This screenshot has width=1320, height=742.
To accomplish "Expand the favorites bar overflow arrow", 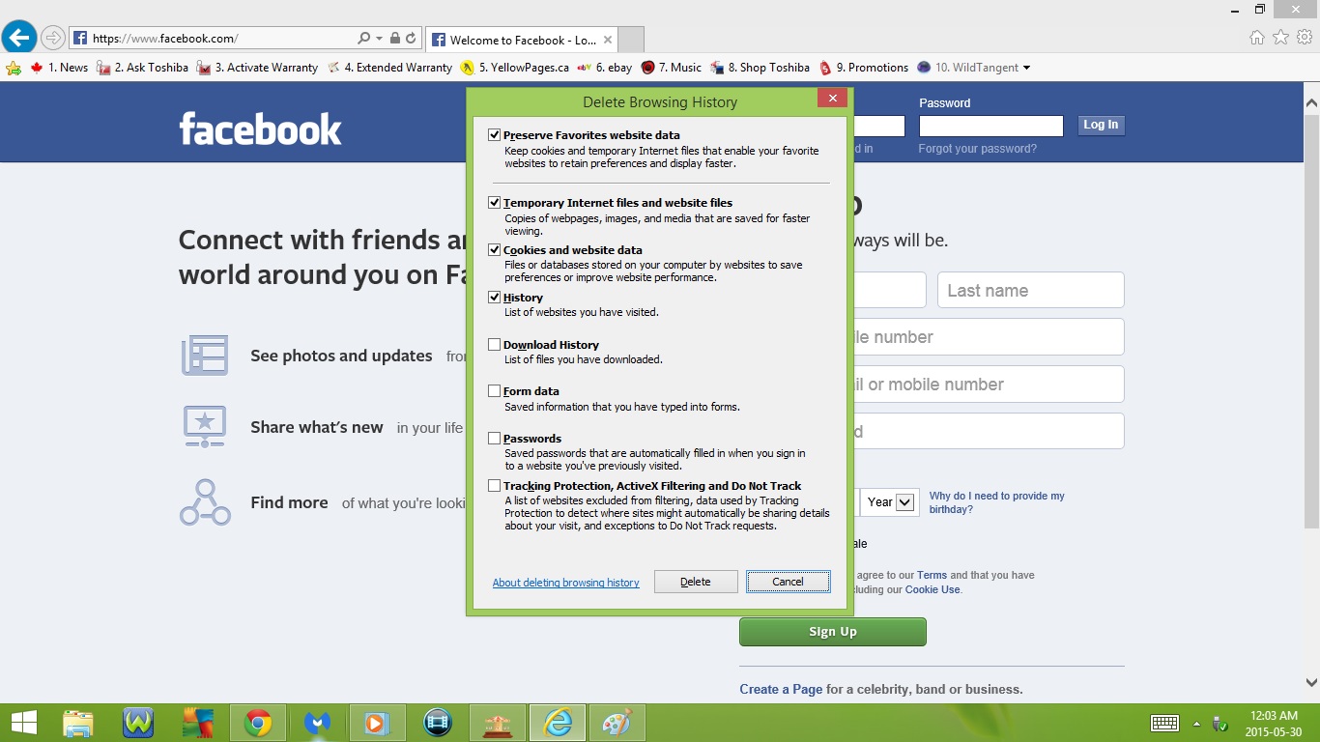I will [x=1026, y=68].
